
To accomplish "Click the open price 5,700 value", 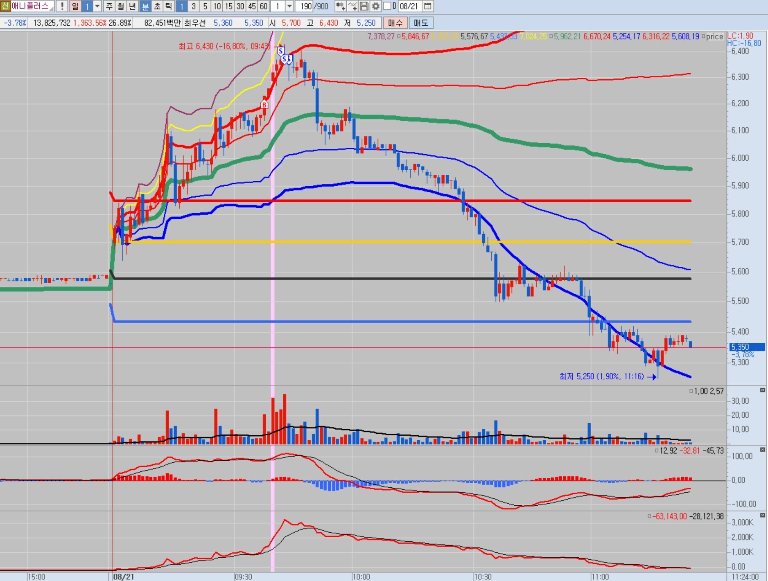I will pos(291,23).
